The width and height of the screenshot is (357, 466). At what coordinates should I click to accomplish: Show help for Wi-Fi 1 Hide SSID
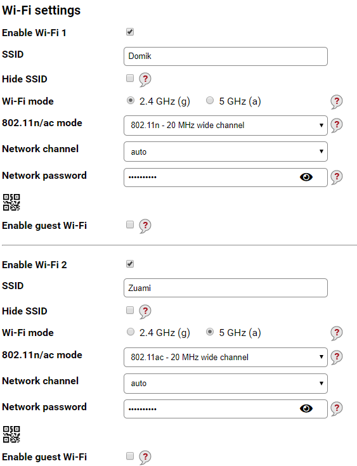click(145, 80)
